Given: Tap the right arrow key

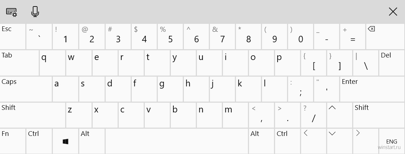Looking at the screenshot, I should coord(366,141).
